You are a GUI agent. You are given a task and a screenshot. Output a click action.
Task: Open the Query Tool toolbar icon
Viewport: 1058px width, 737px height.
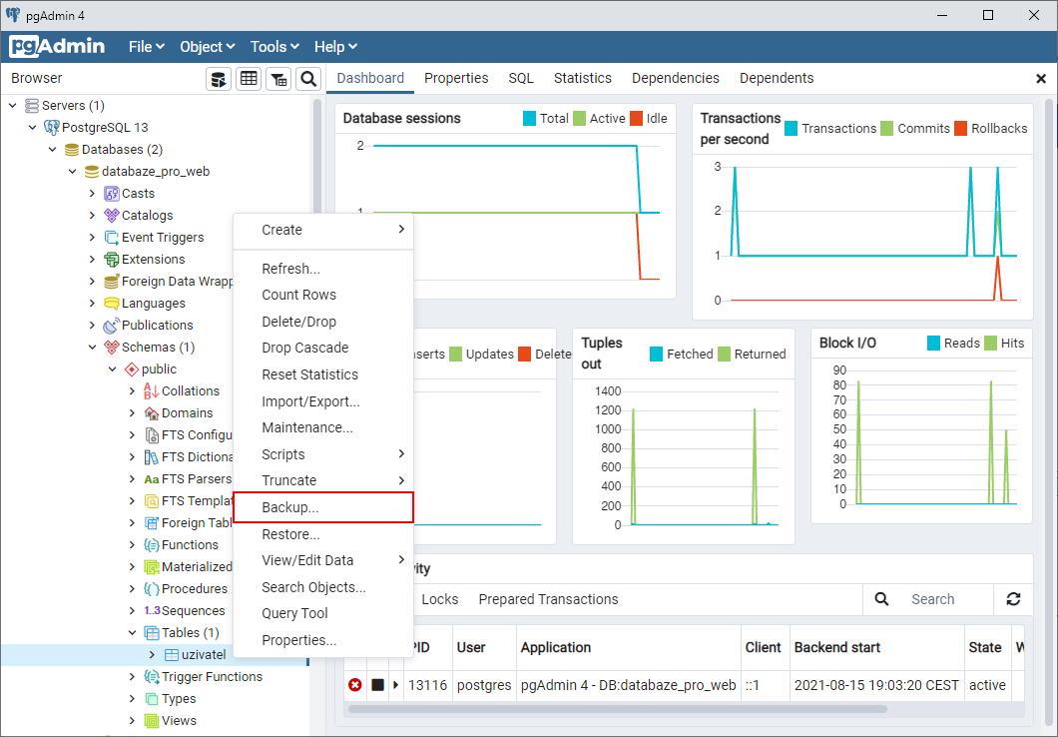click(219, 79)
